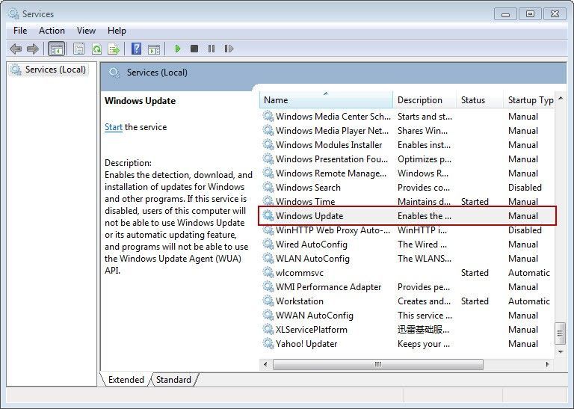Open the File menu

click(x=20, y=31)
